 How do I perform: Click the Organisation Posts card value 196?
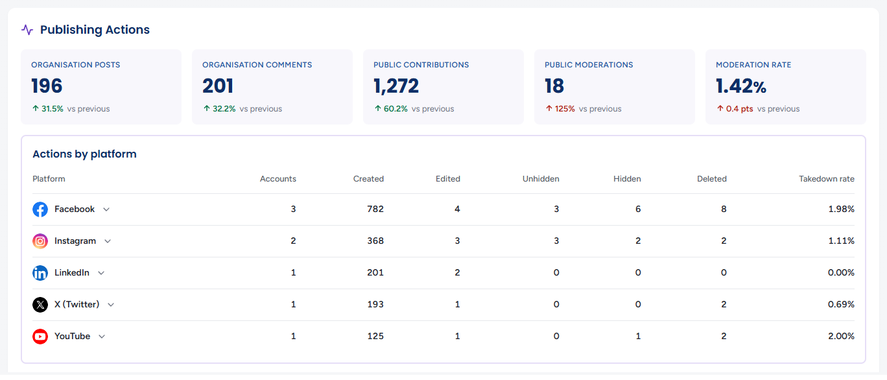click(x=47, y=86)
